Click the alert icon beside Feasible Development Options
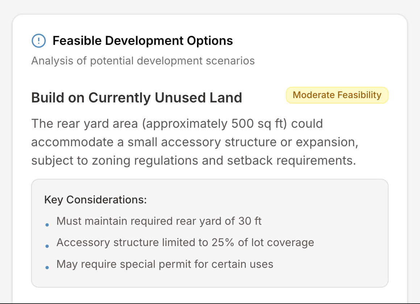This screenshot has width=420, height=304. tap(39, 41)
